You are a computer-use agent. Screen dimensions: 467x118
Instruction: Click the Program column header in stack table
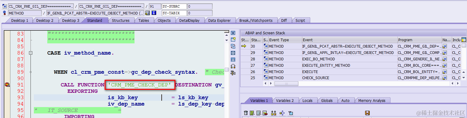419,40
